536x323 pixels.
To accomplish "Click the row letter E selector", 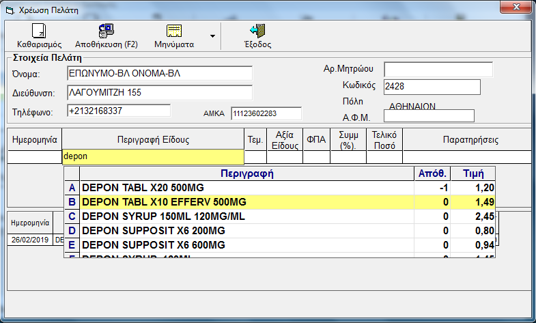I will 72,245.
